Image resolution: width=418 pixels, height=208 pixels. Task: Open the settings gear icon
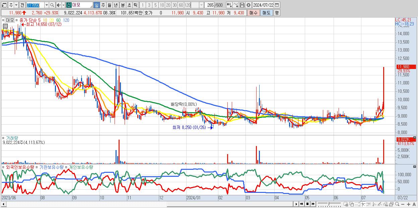[248, 5]
